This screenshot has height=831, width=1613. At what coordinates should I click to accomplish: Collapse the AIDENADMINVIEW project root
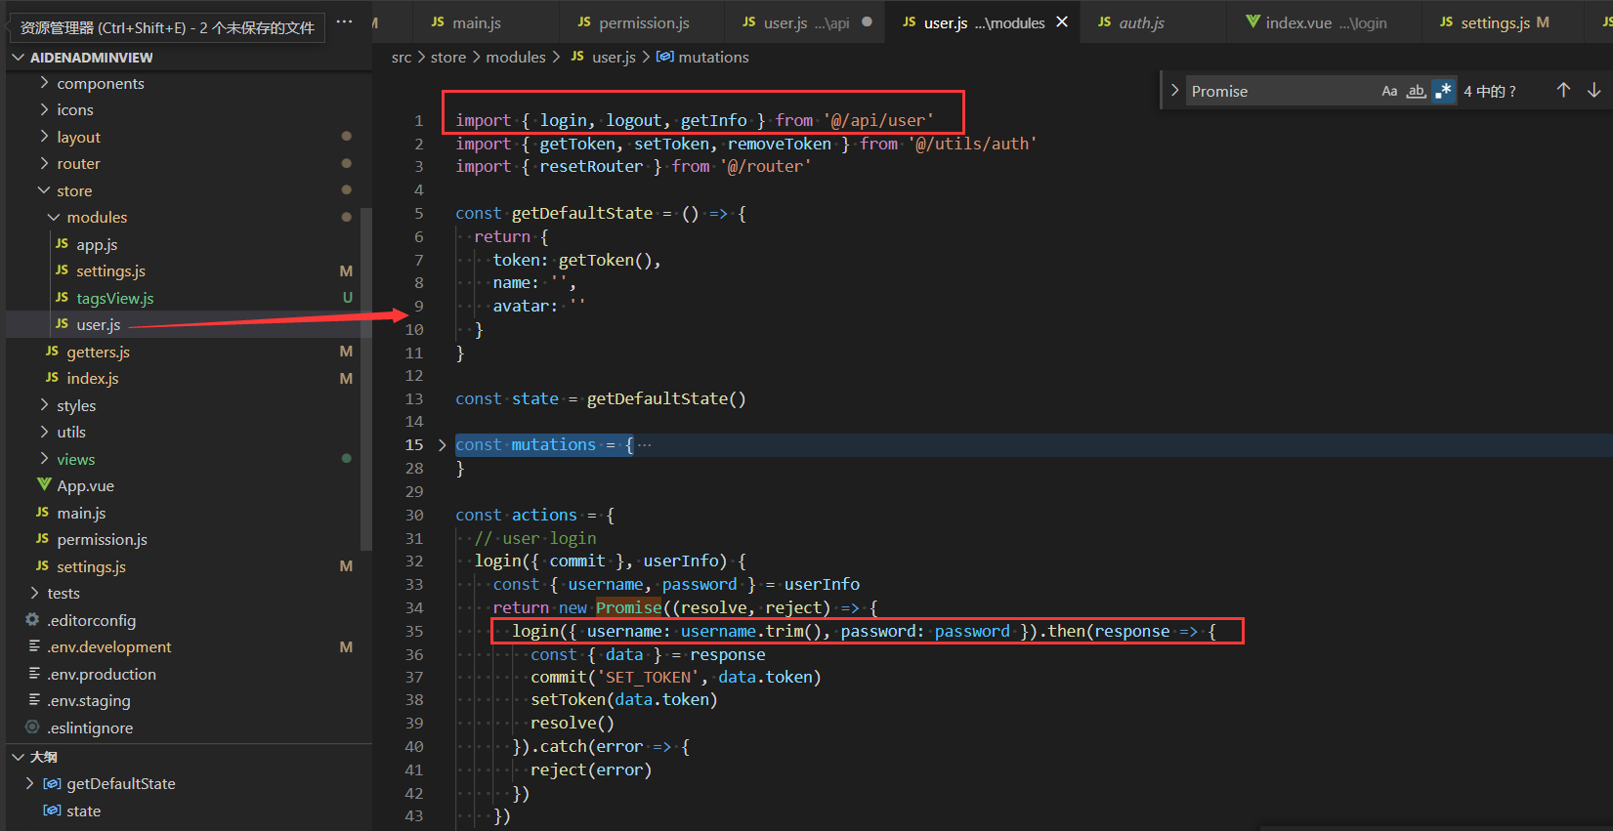(x=18, y=58)
